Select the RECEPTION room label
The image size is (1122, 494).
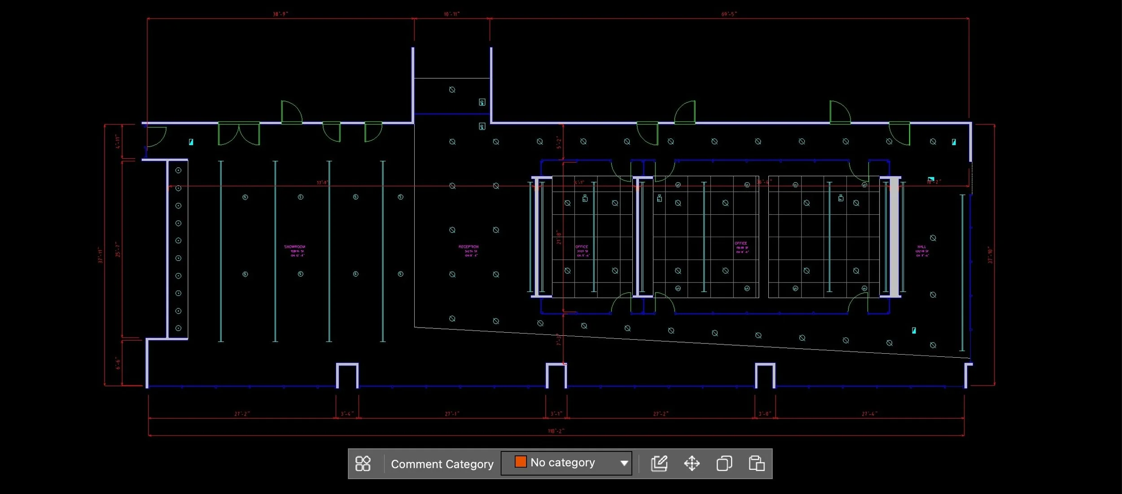[x=469, y=247]
